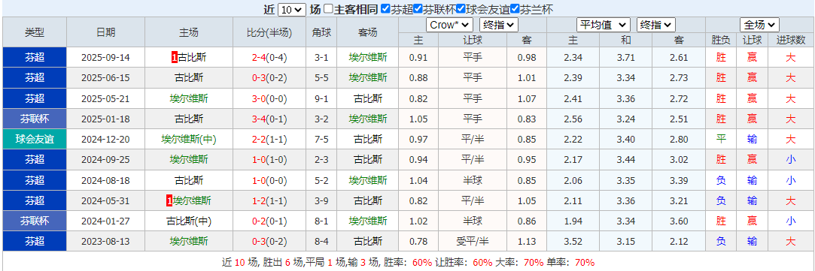Click the 类型 column header
Viewport: 815px width, 271px height.
(x=35, y=32)
